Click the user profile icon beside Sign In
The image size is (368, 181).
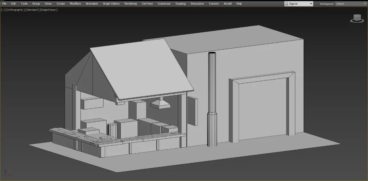coord(287,4)
